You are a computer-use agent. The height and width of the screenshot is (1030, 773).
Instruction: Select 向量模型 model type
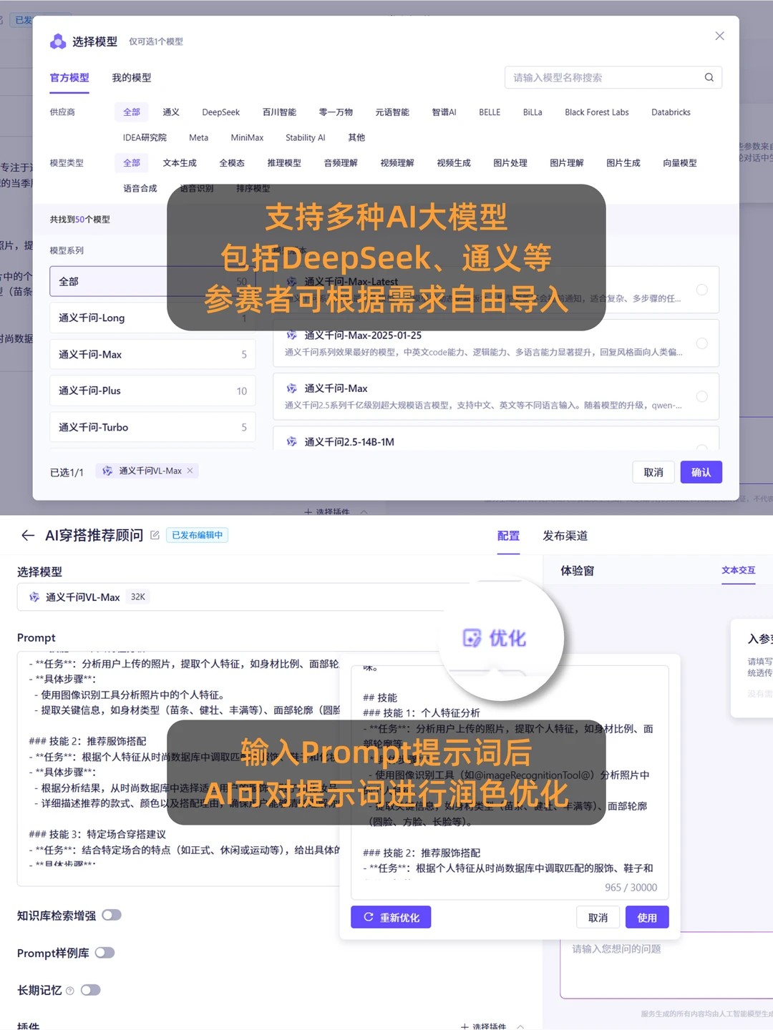pyautogui.click(x=680, y=163)
